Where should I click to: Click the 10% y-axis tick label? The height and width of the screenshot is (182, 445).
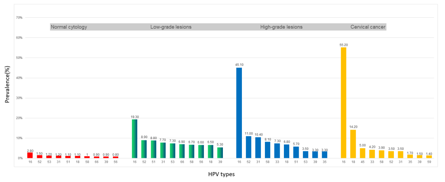coord(19,138)
